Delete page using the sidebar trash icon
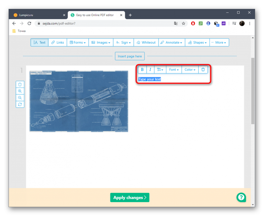The height and width of the screenshot is (216, 264). 20,84
